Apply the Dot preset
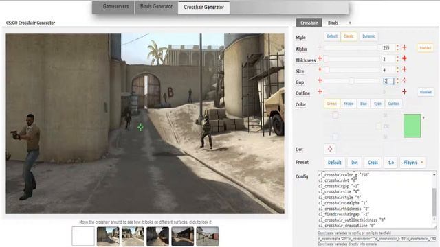 [x=355, y=163]
